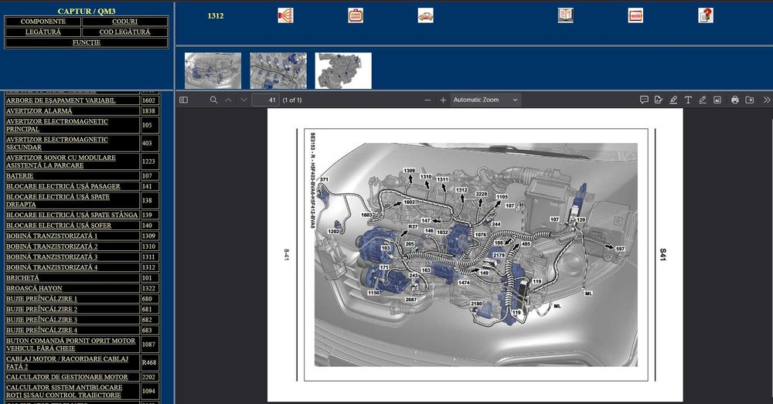Open the BATERIE component link
Screen dimensions: 773x404
point(20,176)
